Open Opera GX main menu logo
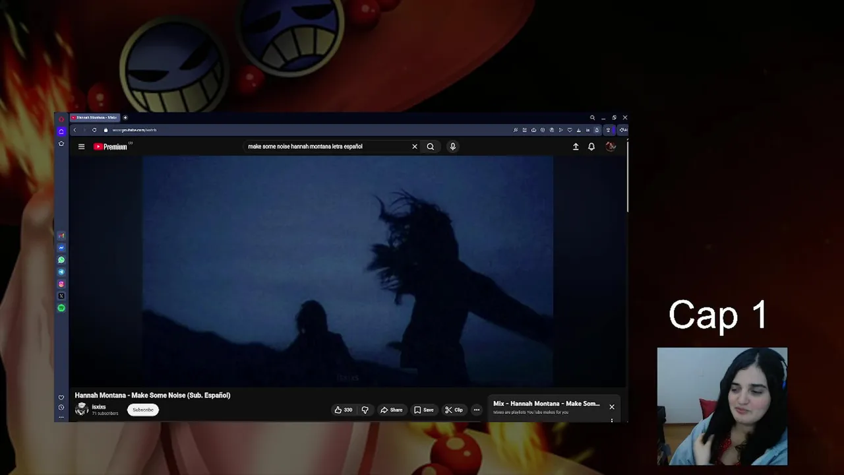Screen dimensions: 844x475 (61, 119)
